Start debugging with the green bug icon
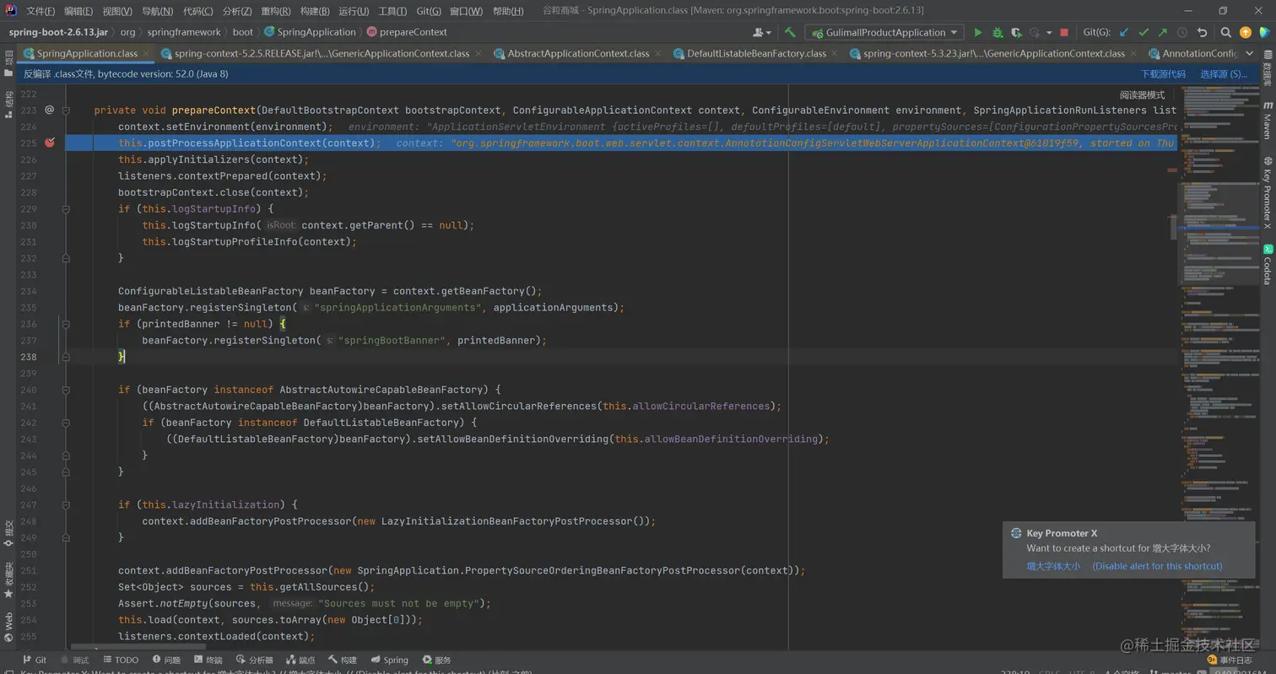1276x674 pixels. click(x=998, y=32)
